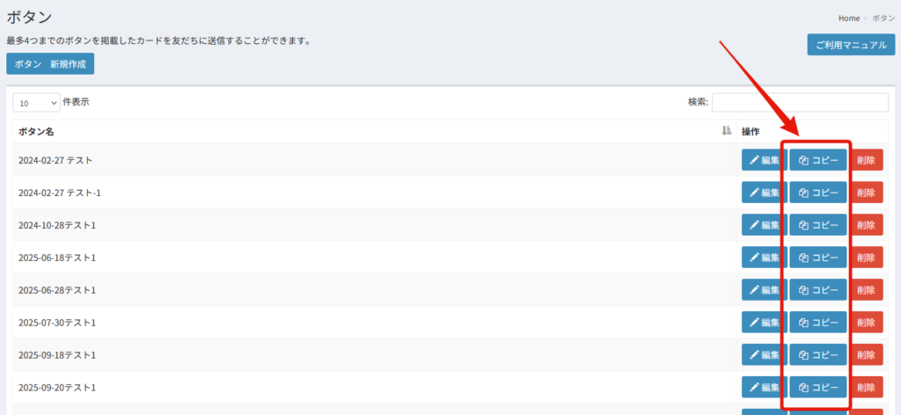Click 編集 for 2024-02-27 テスト row
This screenshot has width=901, height=415.
pos(764,160)
